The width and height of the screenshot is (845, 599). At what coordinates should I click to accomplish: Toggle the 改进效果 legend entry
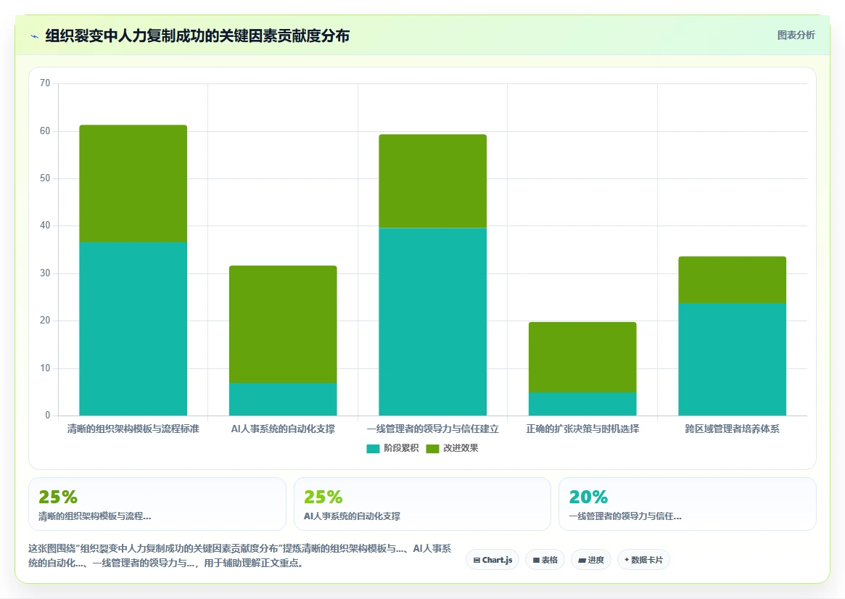452,448
